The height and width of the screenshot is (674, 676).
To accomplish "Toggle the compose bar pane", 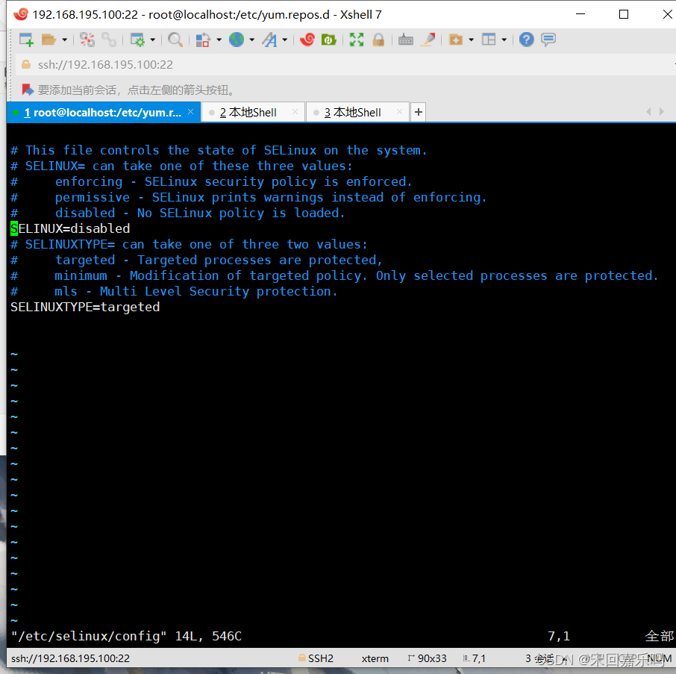I will [x=548, y=39].
